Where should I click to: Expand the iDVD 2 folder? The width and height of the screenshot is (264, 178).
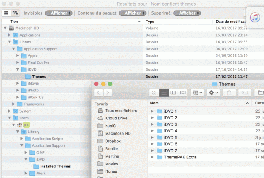pos(152,118)
